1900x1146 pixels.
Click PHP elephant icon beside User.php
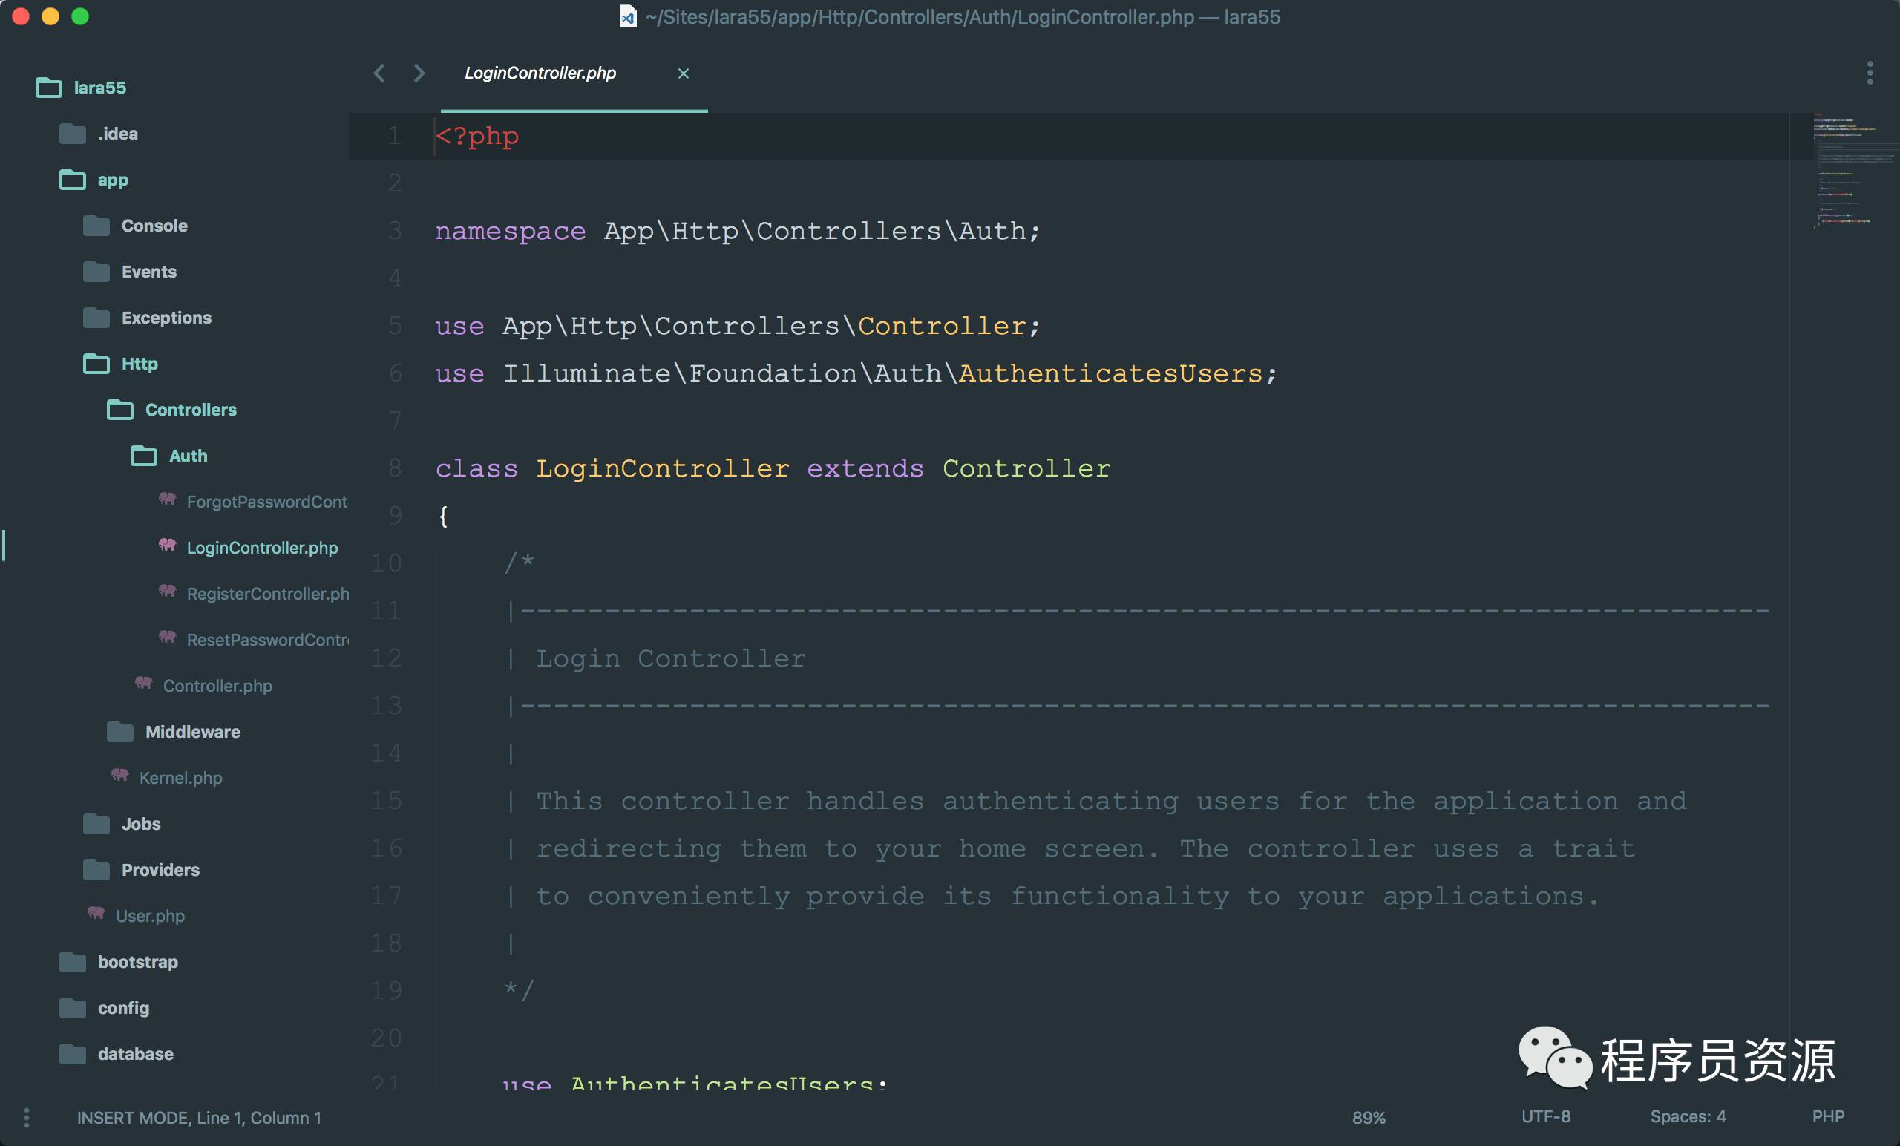(x=96, y=913)
